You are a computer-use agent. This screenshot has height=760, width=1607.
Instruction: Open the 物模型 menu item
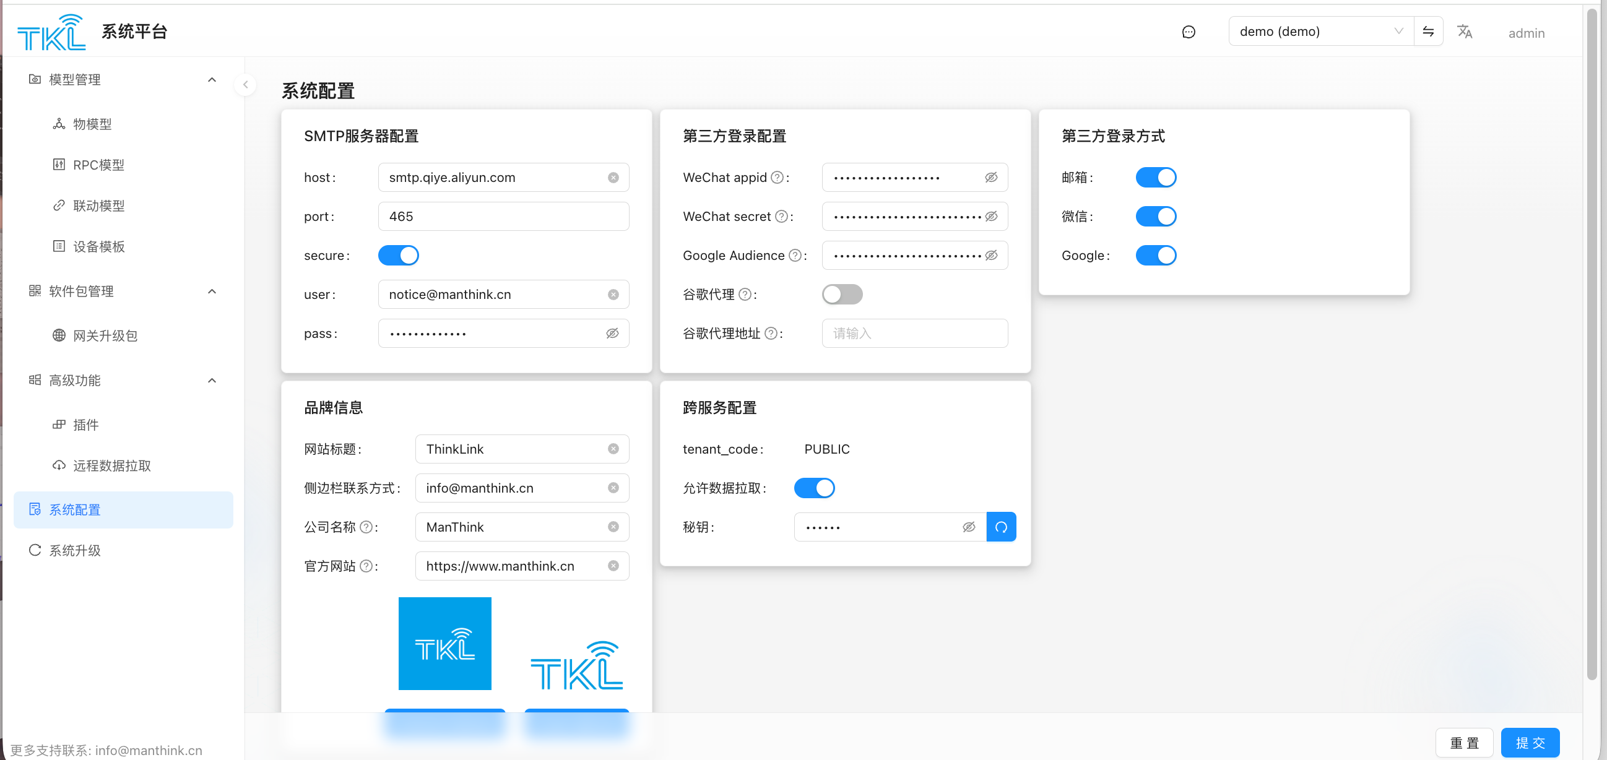tap(124, 124)
